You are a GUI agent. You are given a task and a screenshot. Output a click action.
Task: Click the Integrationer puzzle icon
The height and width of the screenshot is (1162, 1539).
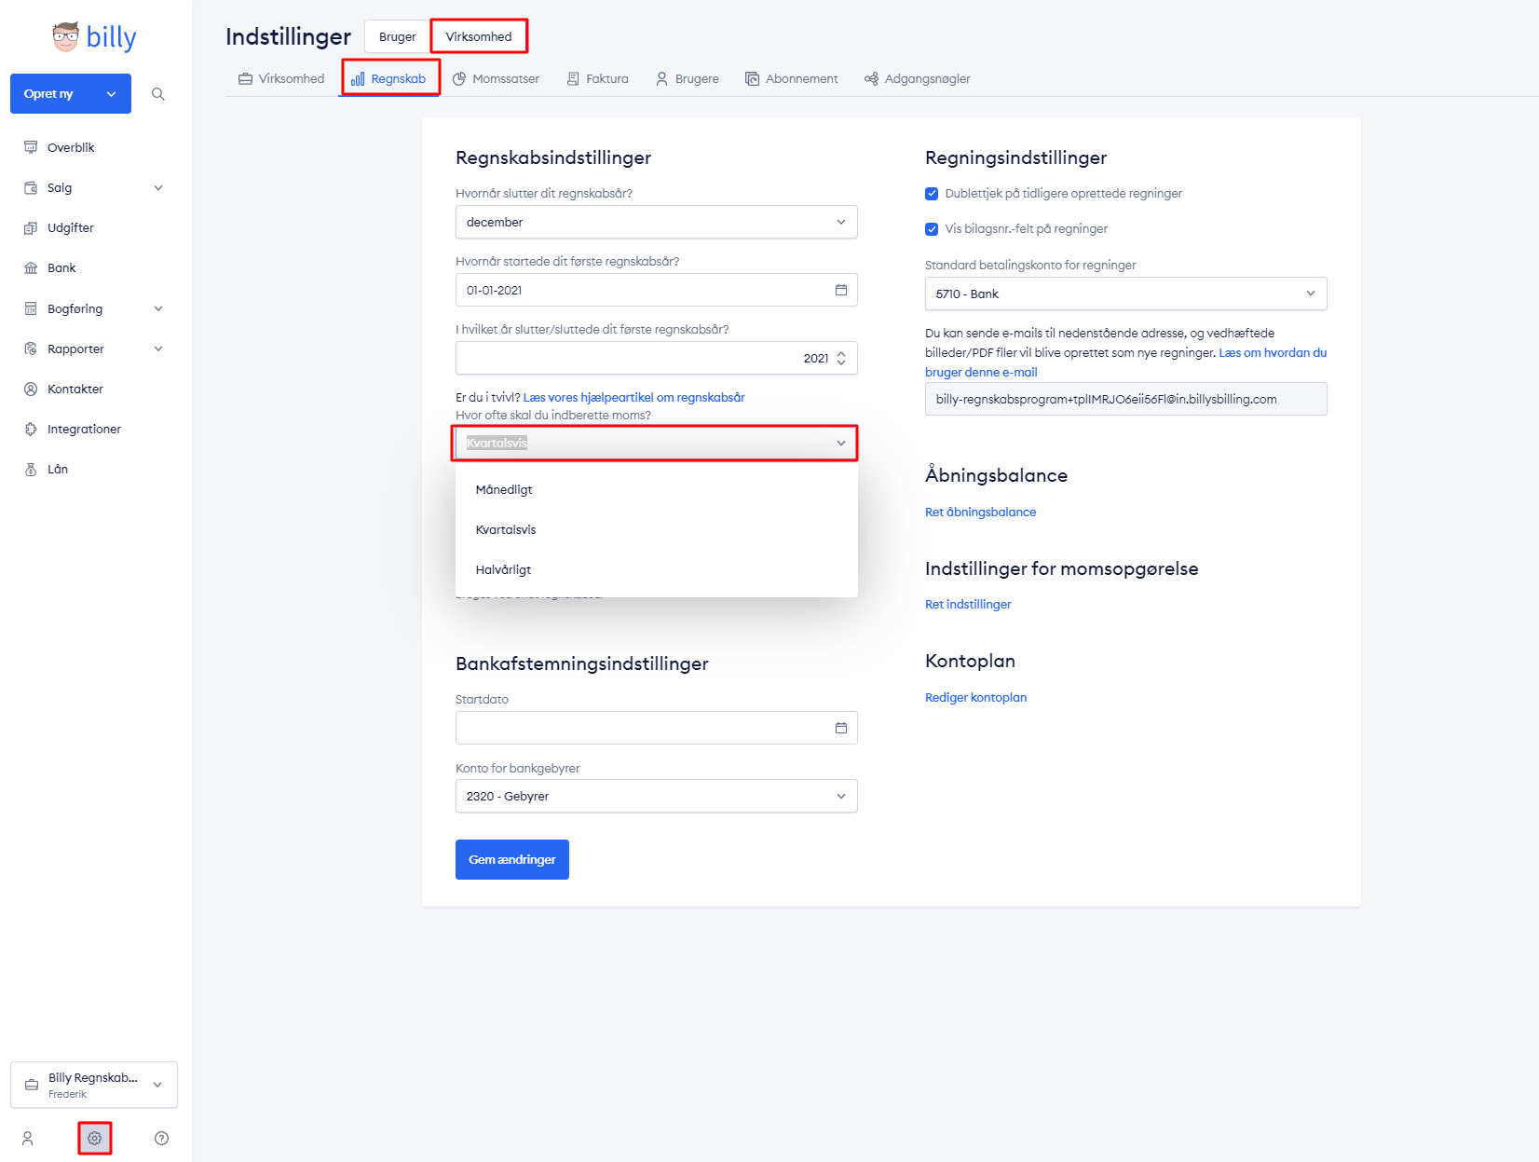(x=31, y=430)
